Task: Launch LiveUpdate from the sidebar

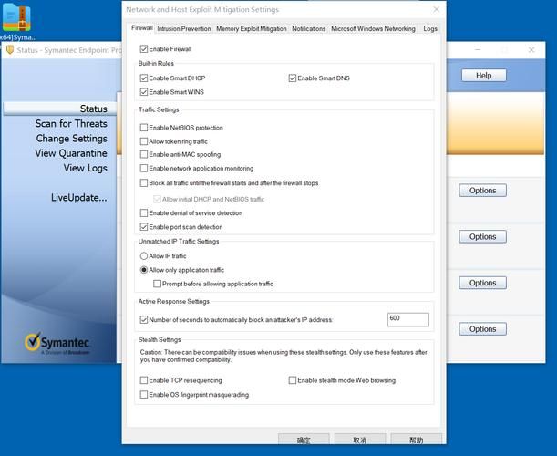Action: click(79, 198)
